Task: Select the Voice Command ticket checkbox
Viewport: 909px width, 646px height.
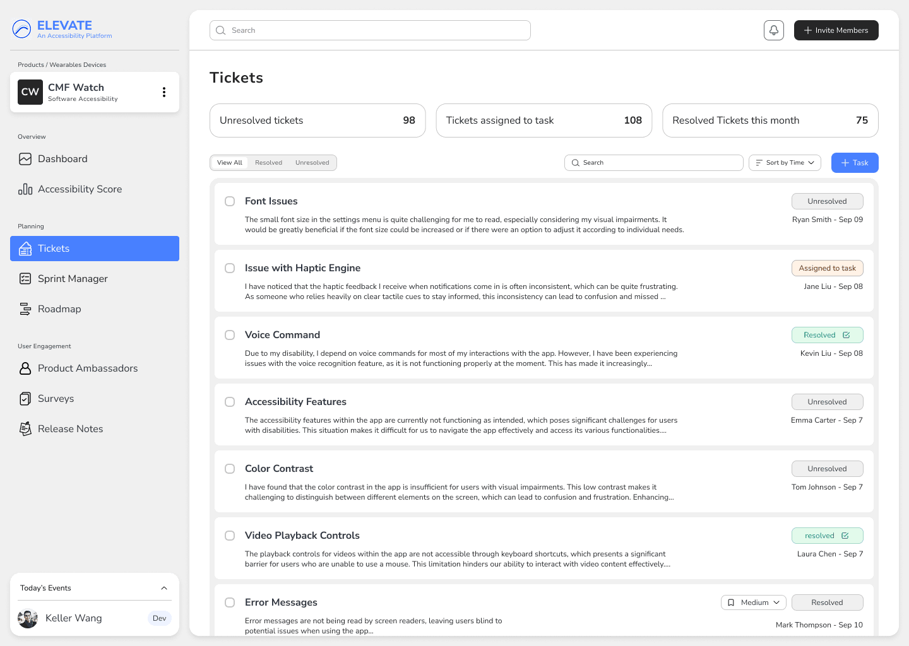Action: [x=230, y=335]
